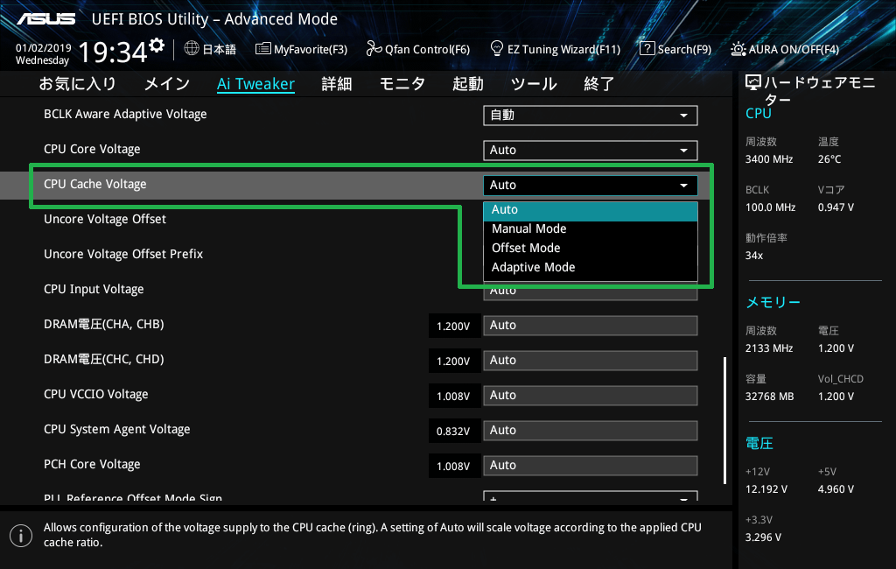Click the 1.008V CPU VCCIO voltage value
The image size is (896, 569).
coord(453,397)
